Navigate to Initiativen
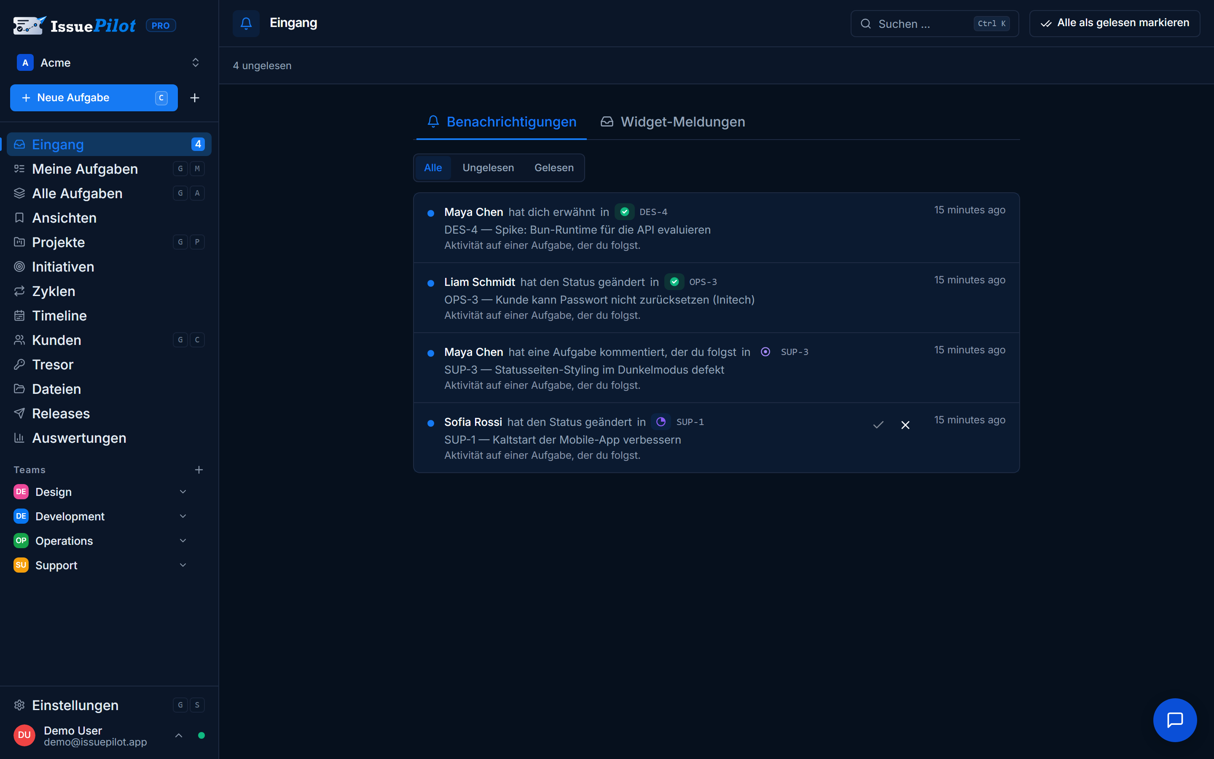 pos(109,266)
